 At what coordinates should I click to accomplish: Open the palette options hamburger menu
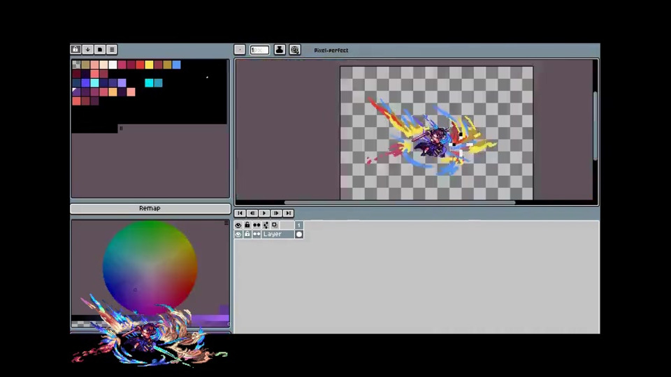[112, 50]
